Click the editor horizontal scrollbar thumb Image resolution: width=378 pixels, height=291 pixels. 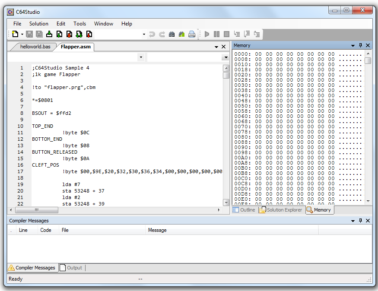coord(37,210)
